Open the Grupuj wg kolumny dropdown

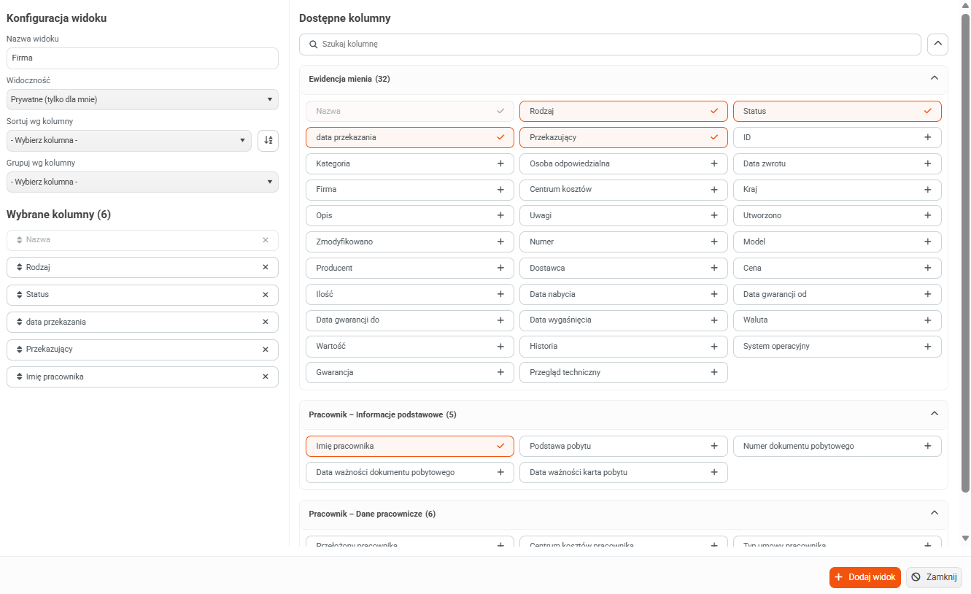tap(142, 182)
